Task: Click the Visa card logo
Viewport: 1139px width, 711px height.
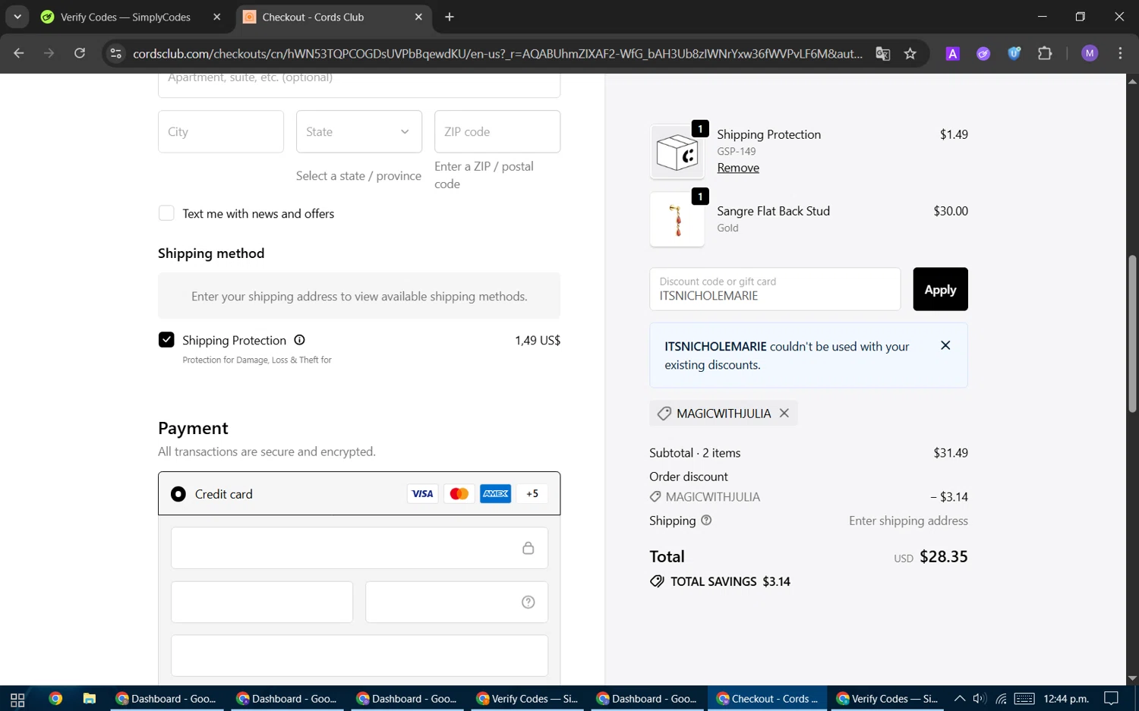Action: pos(422,494)
